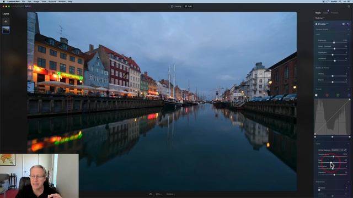
Task: Adjust the Blacks slider
Action: click(333, 82)
